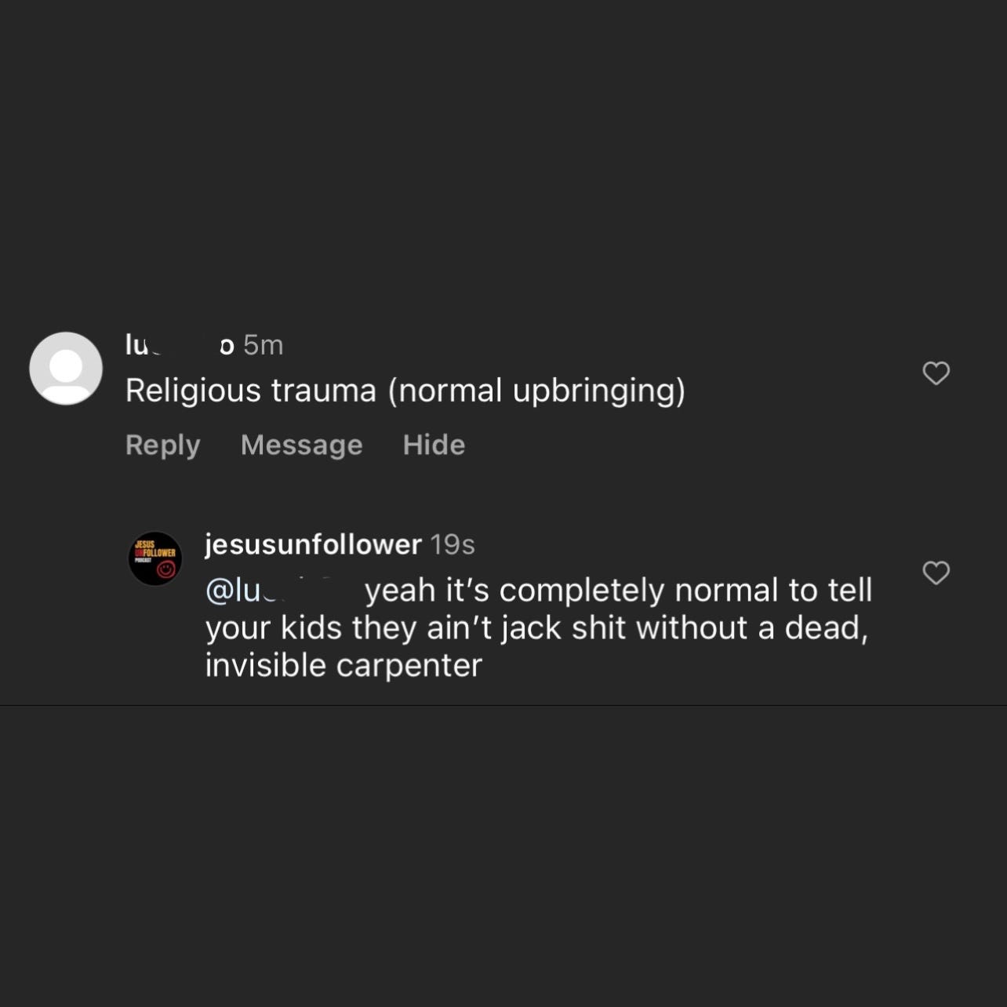The image size is (1007, 1007).
Task: Like the "Religious trauma" comment with heart
Action: (x=936, y=373)
